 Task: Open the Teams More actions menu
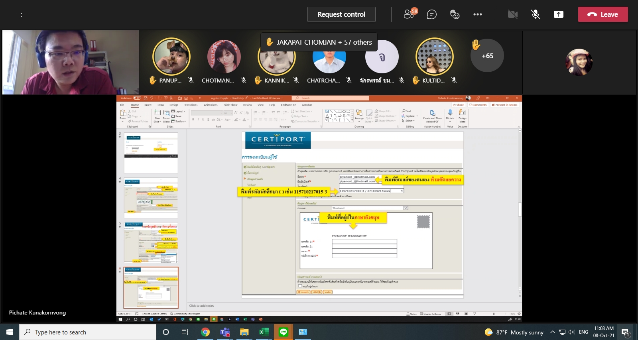point(477,15)
